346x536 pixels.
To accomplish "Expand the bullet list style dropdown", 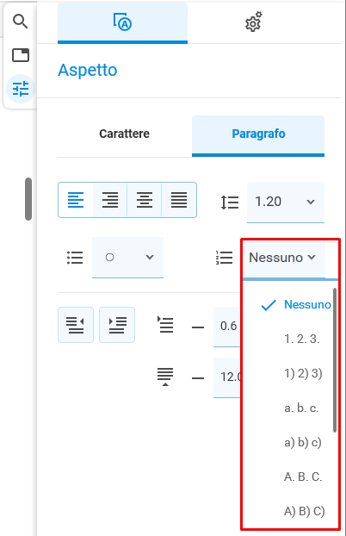I will coord(127,257).
